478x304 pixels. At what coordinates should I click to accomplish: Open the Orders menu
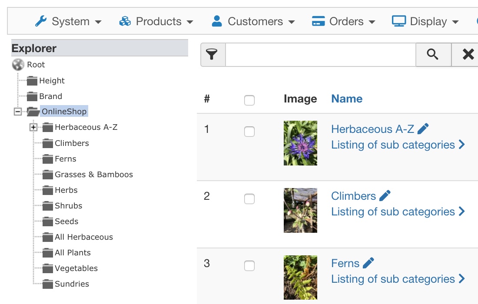344,21
